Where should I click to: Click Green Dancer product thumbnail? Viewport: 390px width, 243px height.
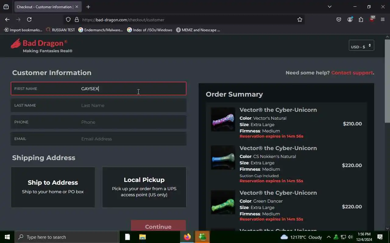pyautogui.click(x=223, y=202)
